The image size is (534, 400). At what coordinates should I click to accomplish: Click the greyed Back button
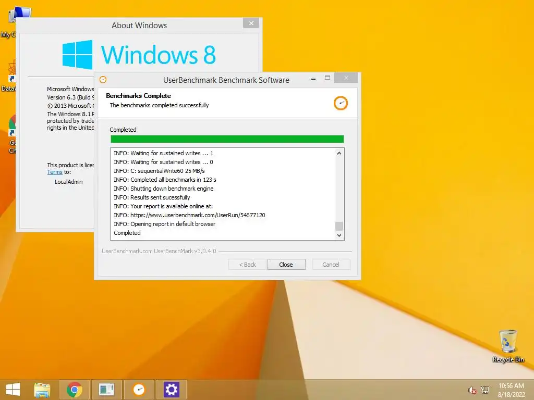247,264
